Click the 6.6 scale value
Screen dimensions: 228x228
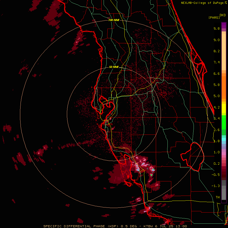coord(217,73)
